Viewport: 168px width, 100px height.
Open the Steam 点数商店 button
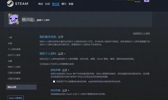pyautogui.click(x=16, y=98)
